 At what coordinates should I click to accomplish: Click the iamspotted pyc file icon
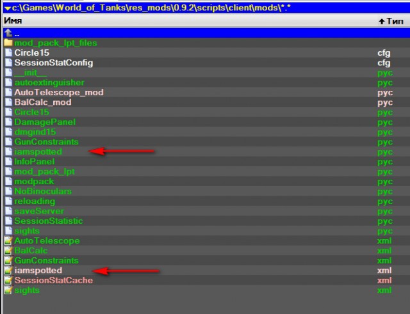8,152
